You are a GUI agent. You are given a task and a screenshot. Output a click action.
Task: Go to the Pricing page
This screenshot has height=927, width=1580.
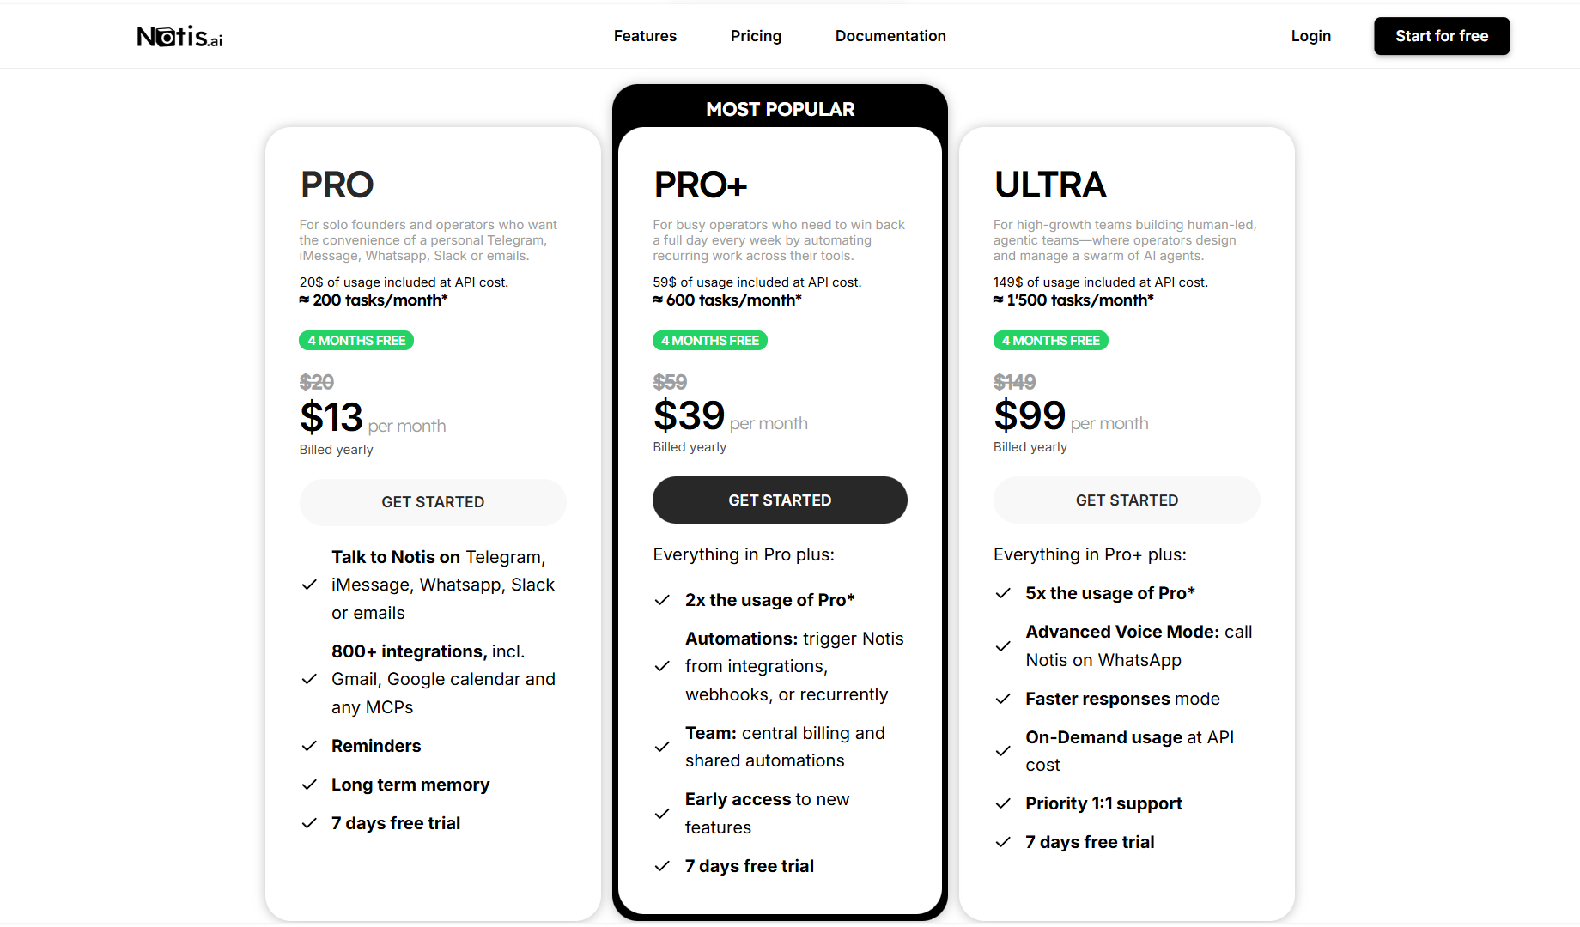pyautogui.click(x=756, y=36)
